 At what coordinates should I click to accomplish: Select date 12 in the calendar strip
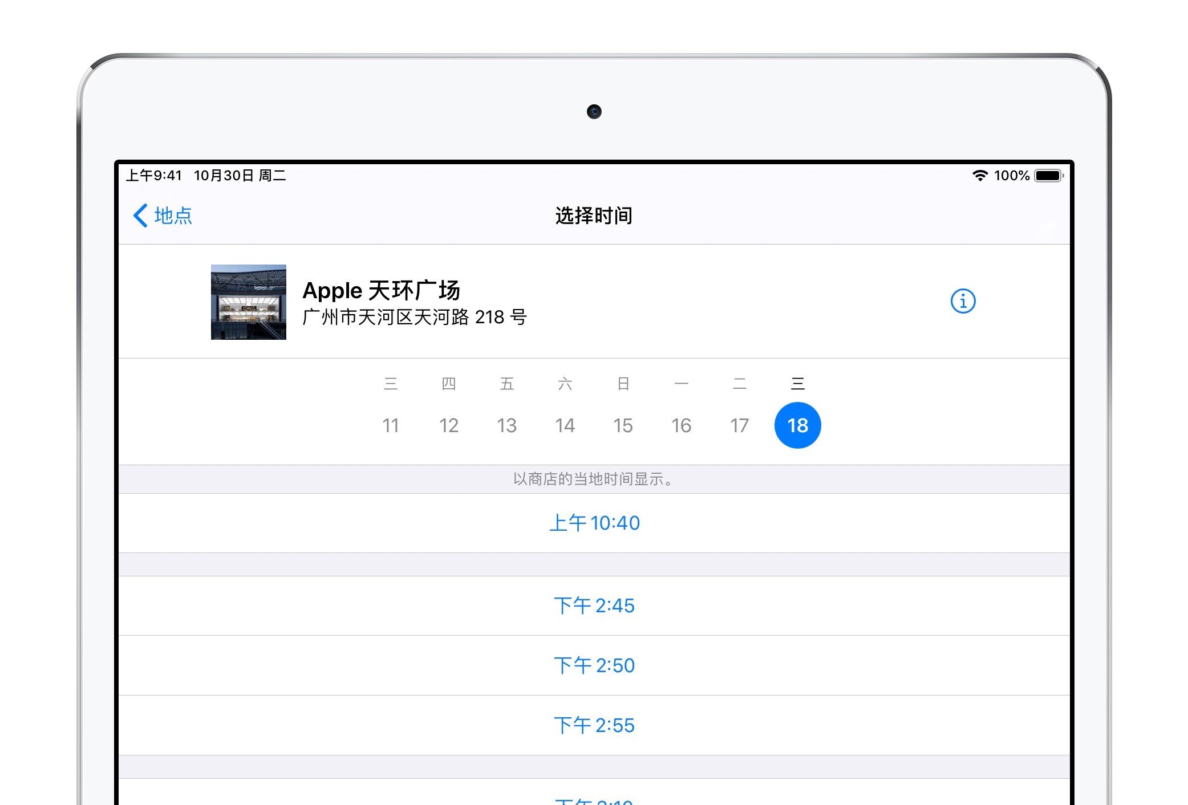click(x=449, y=425)
